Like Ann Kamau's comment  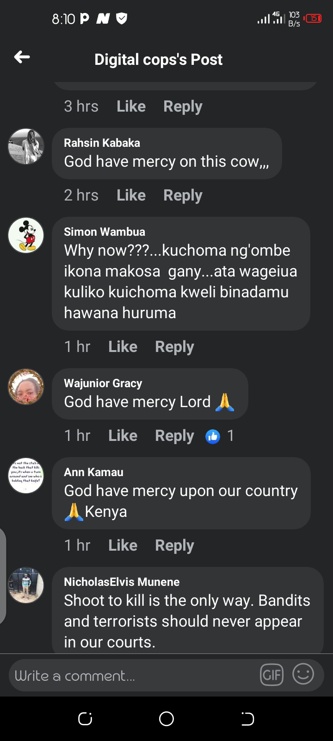coord(123,546)
